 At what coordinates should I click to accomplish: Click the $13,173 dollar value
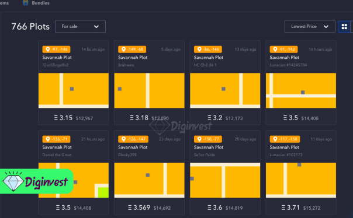coord(234,118)
